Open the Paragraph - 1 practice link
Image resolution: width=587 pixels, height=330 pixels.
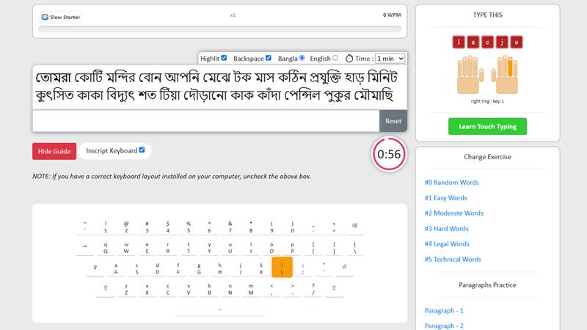point(444,310)
